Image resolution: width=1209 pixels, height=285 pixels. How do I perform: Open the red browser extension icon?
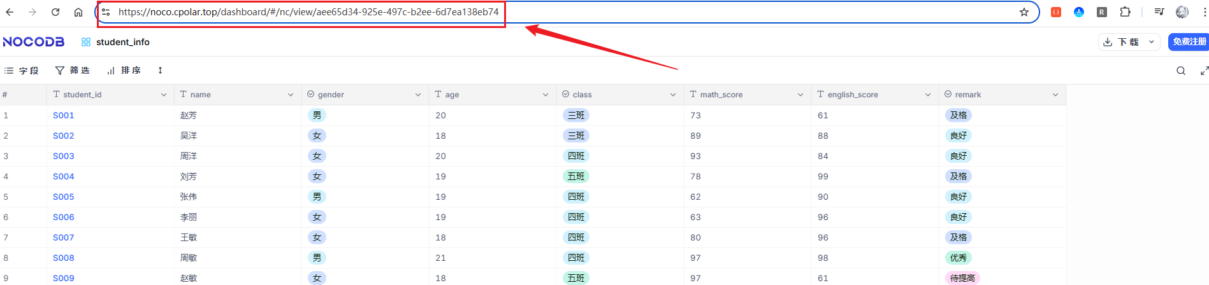click(1056, 12)
